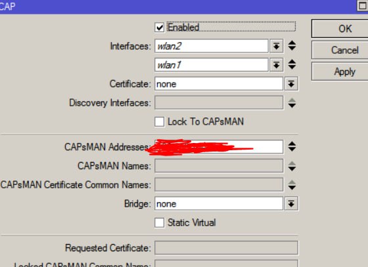368x267 pixels.
Task: Enable the Static Virtual checkbox
Action: point(159,222)
